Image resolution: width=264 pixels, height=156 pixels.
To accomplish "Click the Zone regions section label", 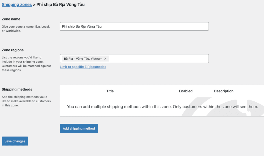I will pos(13,50).
